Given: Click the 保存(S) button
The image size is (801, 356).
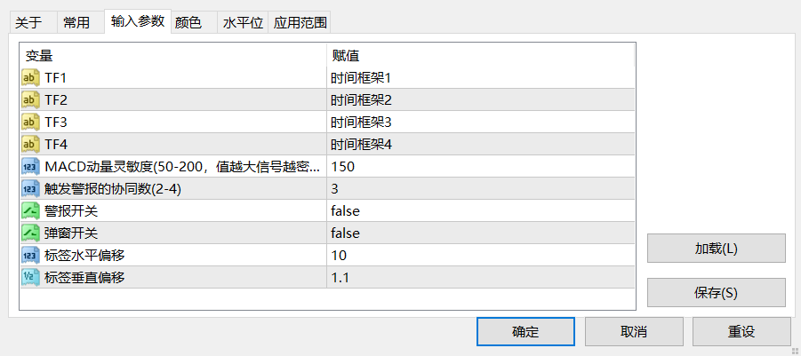Looking at the screenshot, I should 717,293.
